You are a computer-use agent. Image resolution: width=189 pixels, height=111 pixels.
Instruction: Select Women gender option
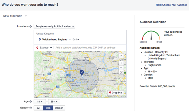coord(59,108)
